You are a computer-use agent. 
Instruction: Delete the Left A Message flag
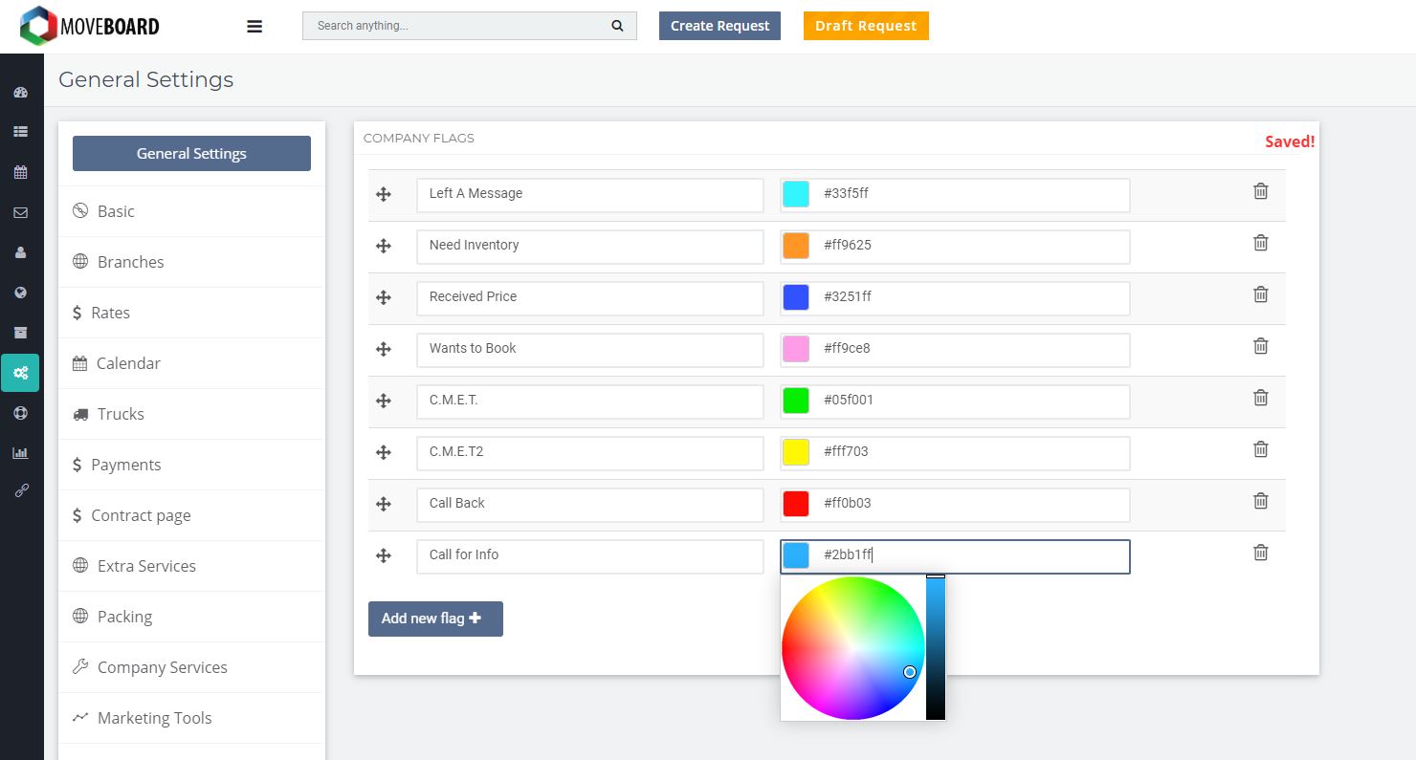coord(1261,191)
